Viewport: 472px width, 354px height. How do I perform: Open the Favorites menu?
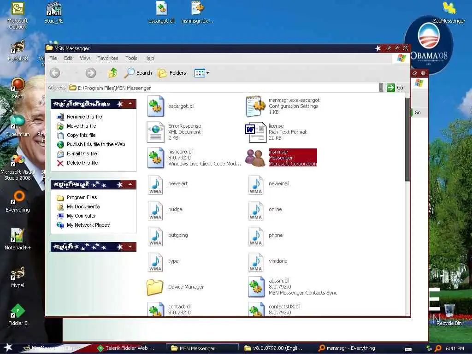click(107, 58)
